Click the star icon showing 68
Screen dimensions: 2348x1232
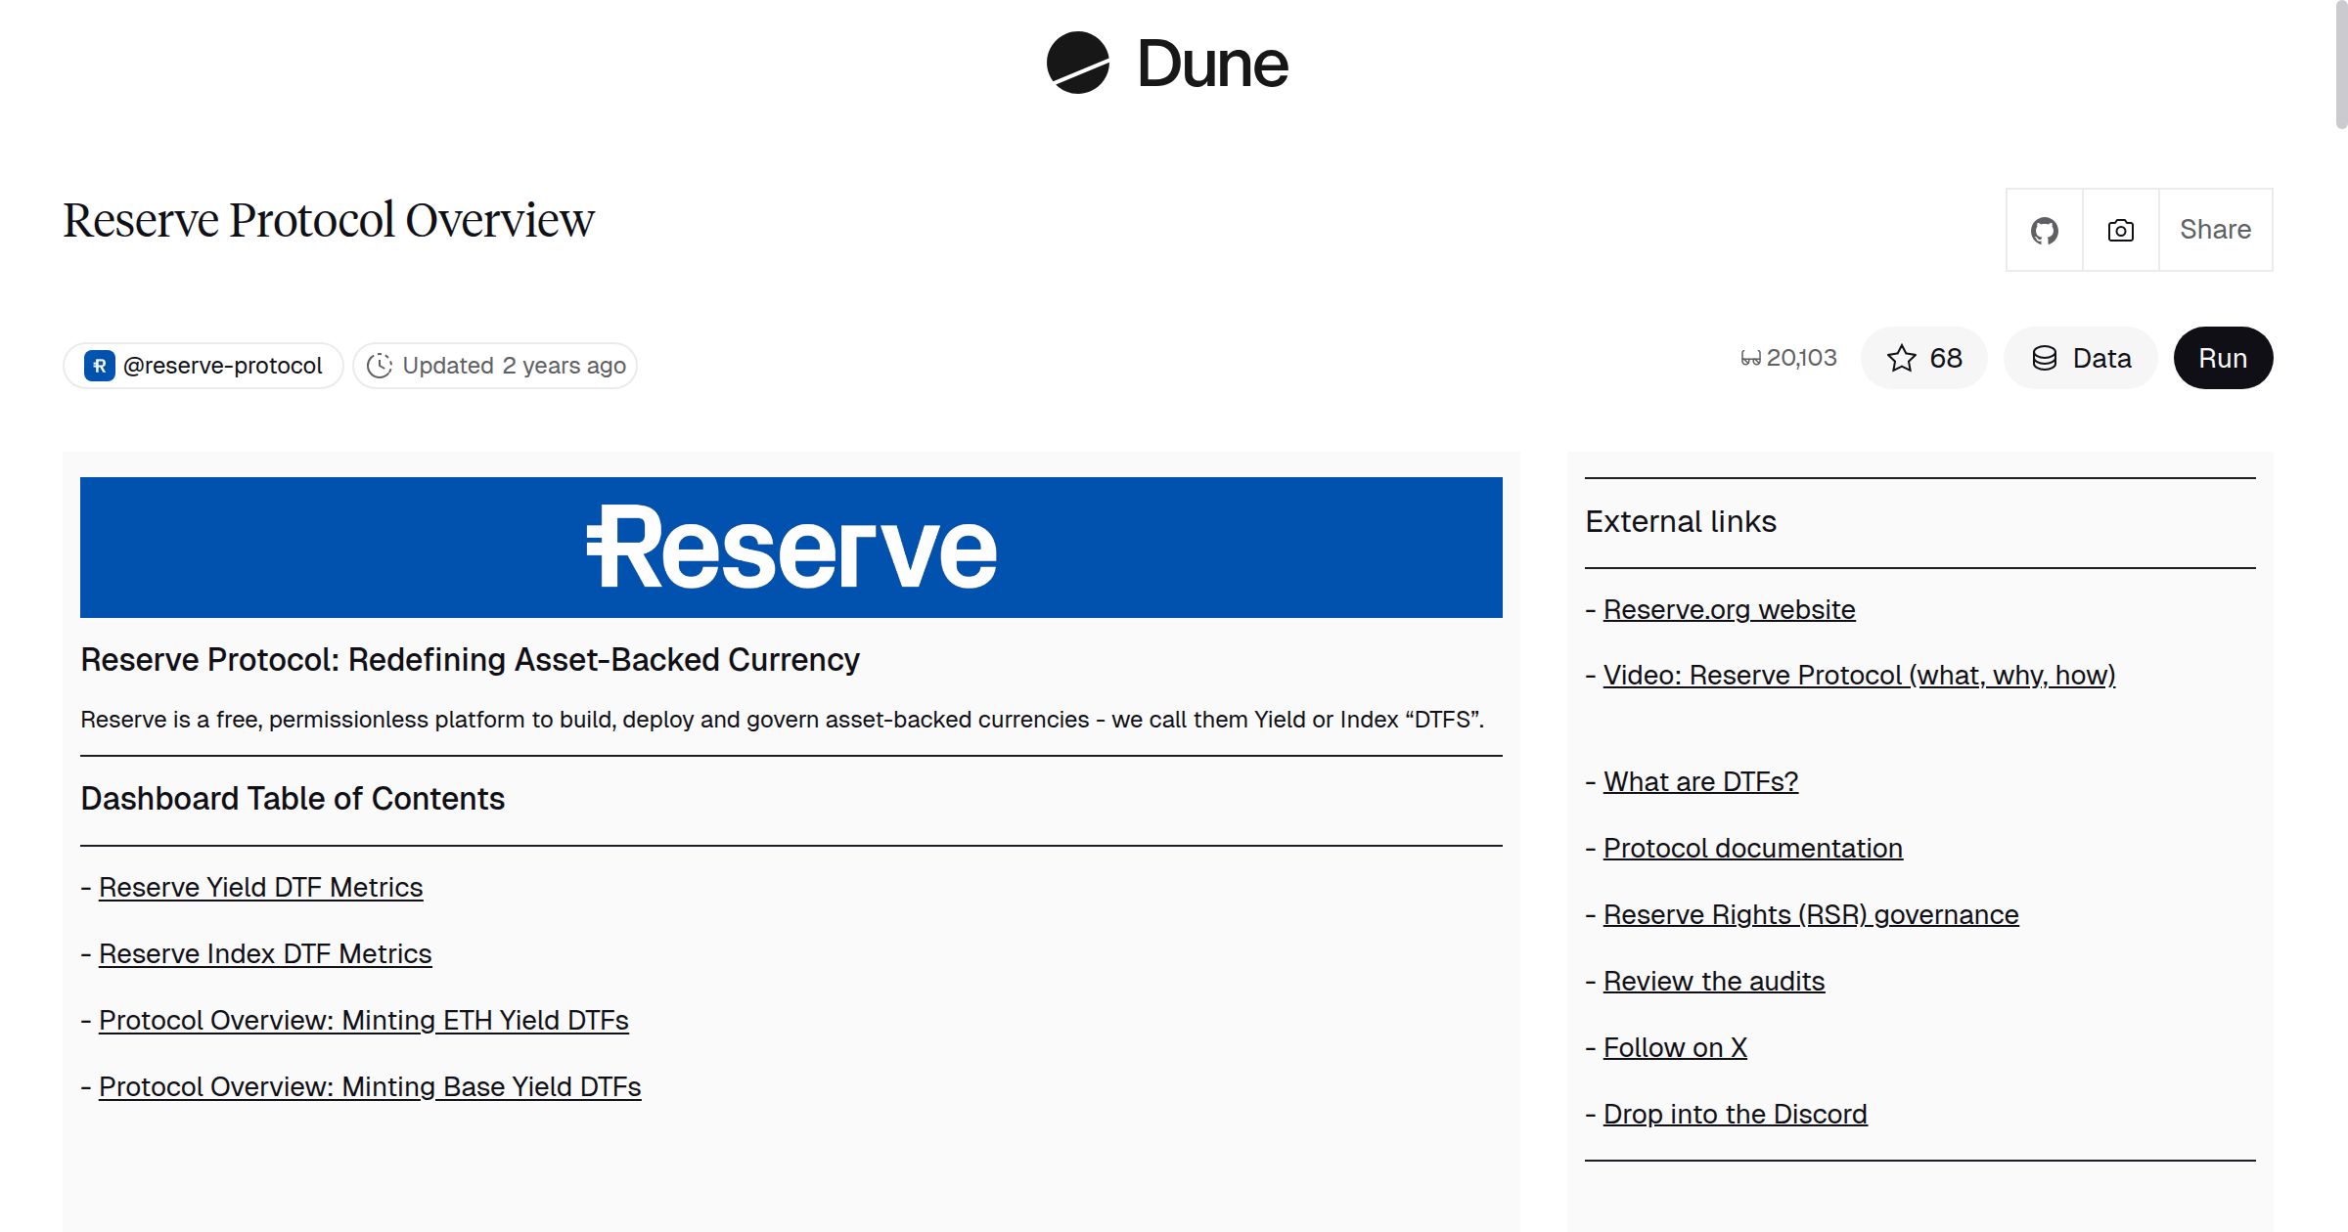[1901, 358]
